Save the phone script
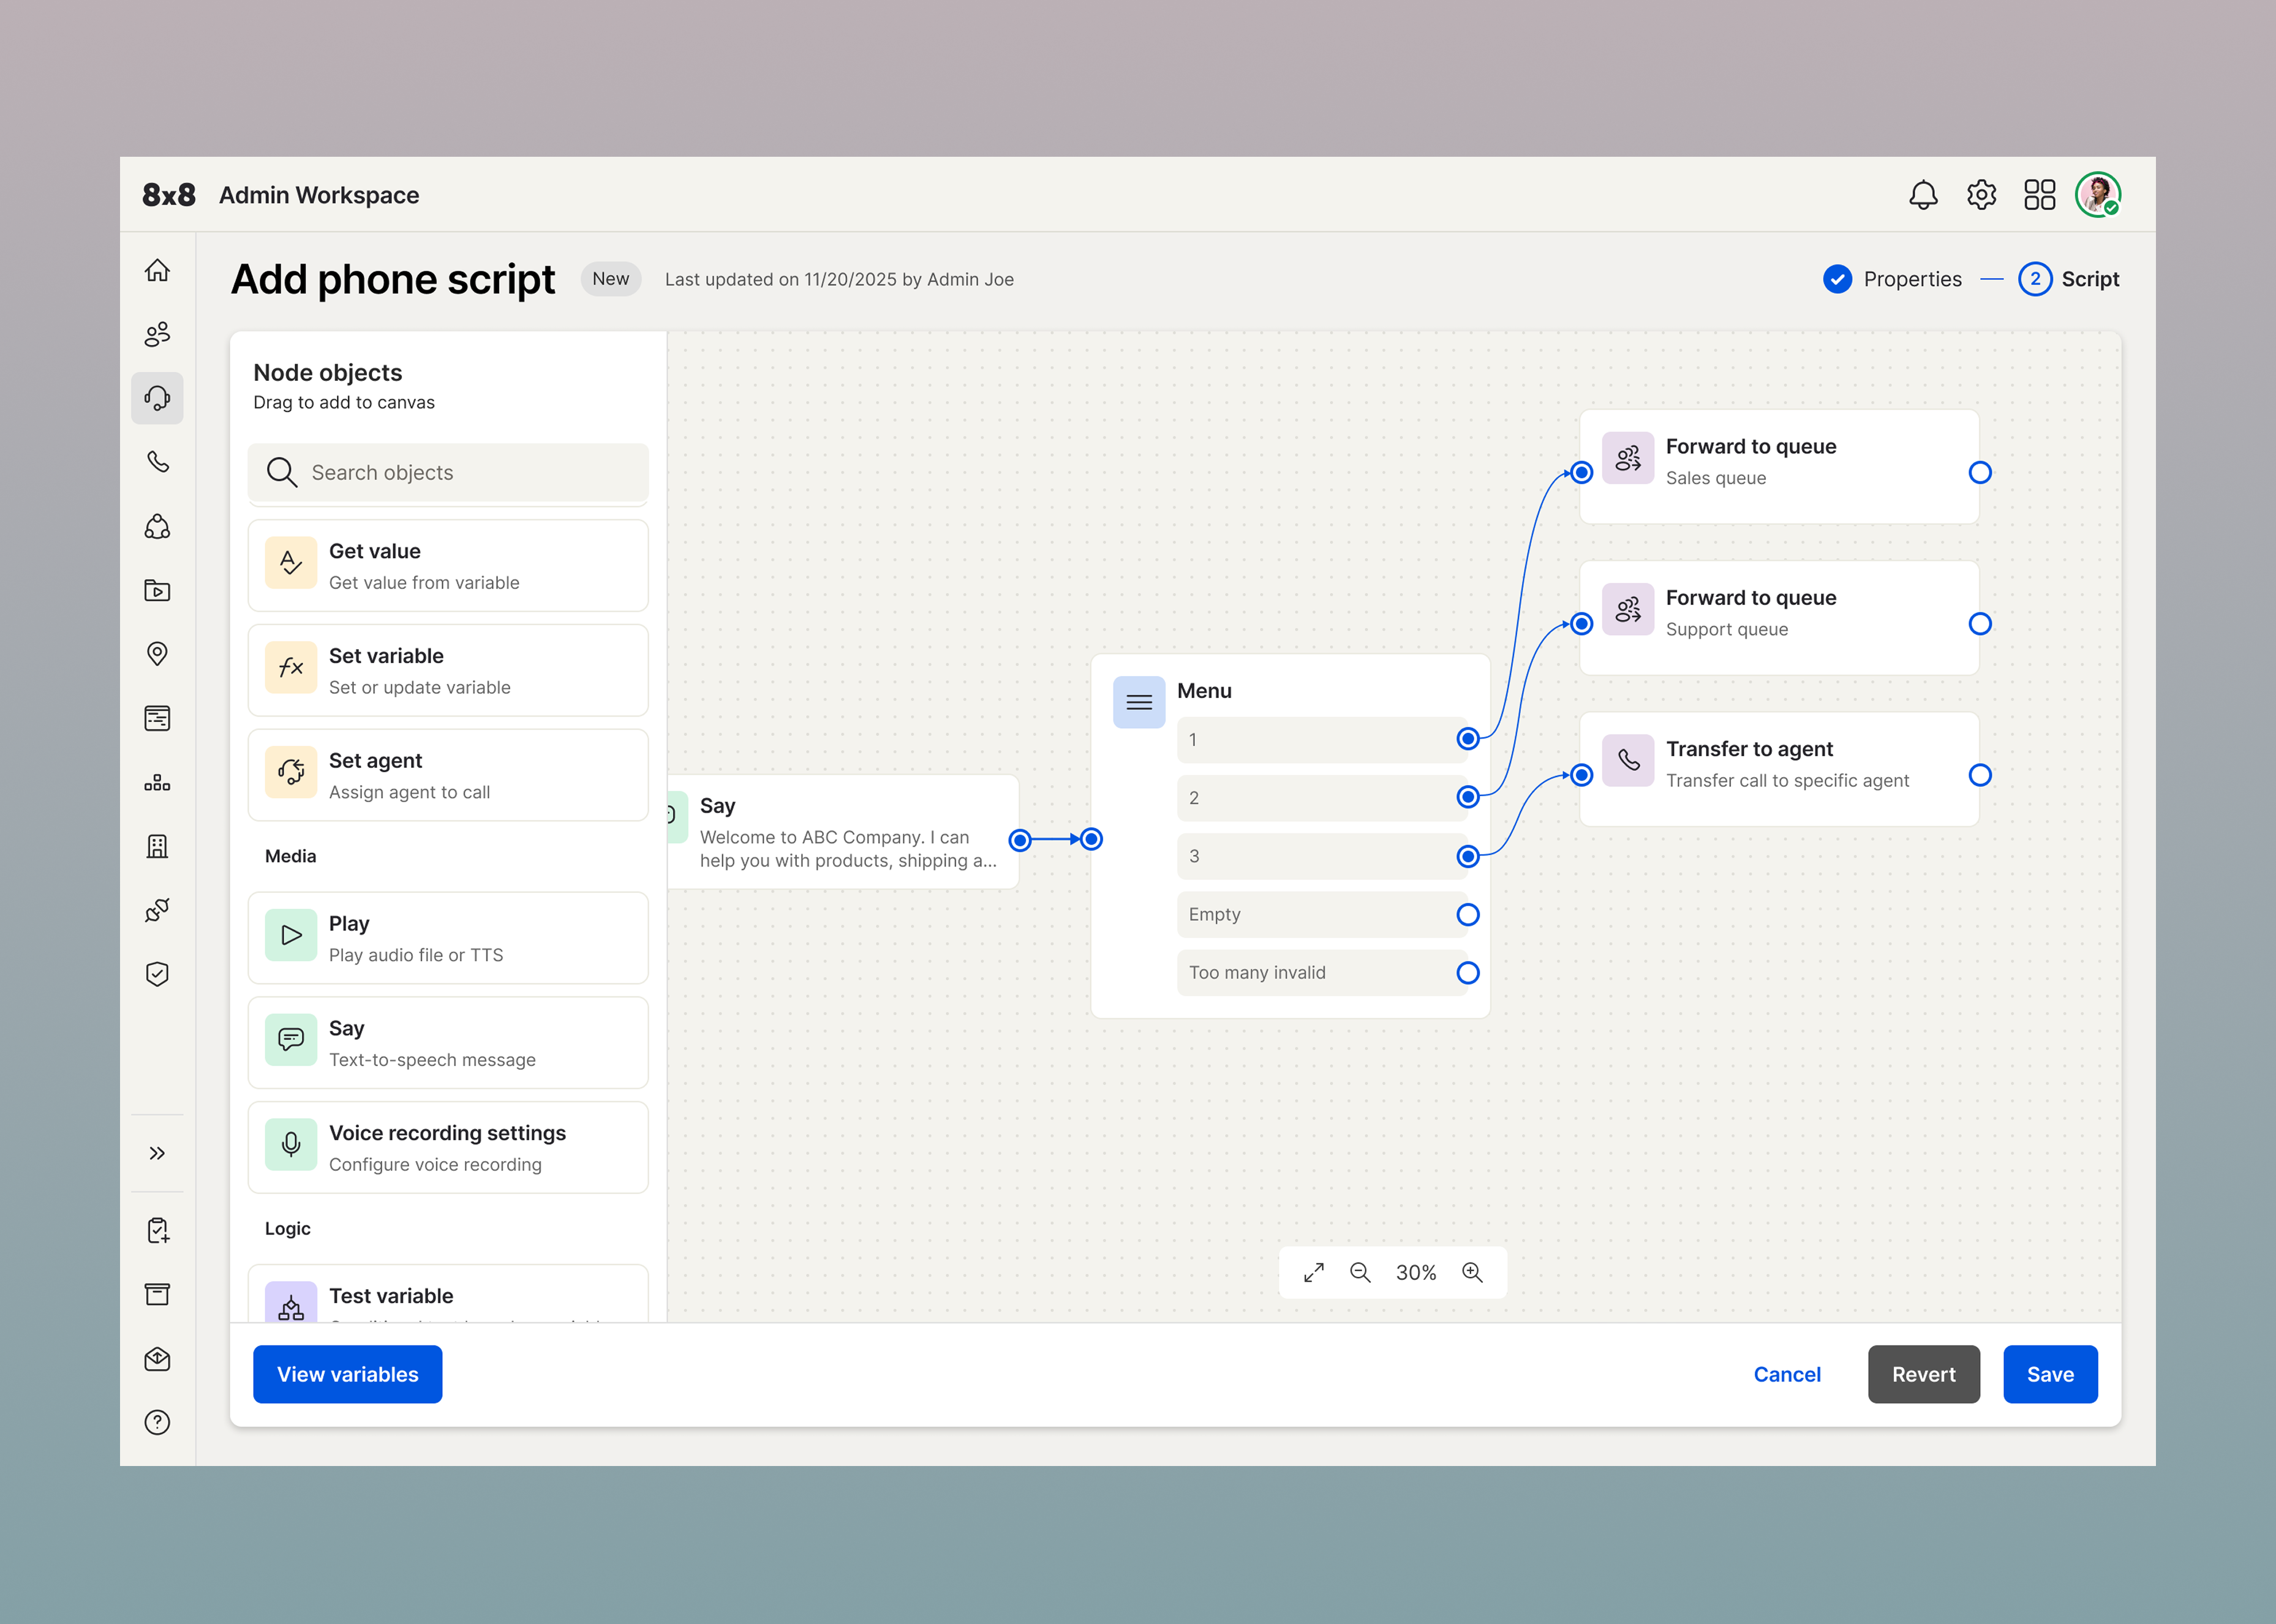 click(2050, 1374)
